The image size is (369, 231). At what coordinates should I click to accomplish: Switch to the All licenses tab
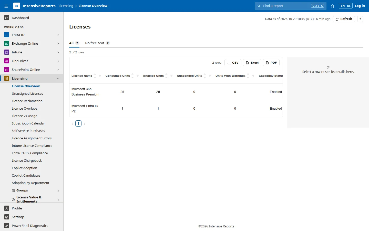click(x=74, y=43)
